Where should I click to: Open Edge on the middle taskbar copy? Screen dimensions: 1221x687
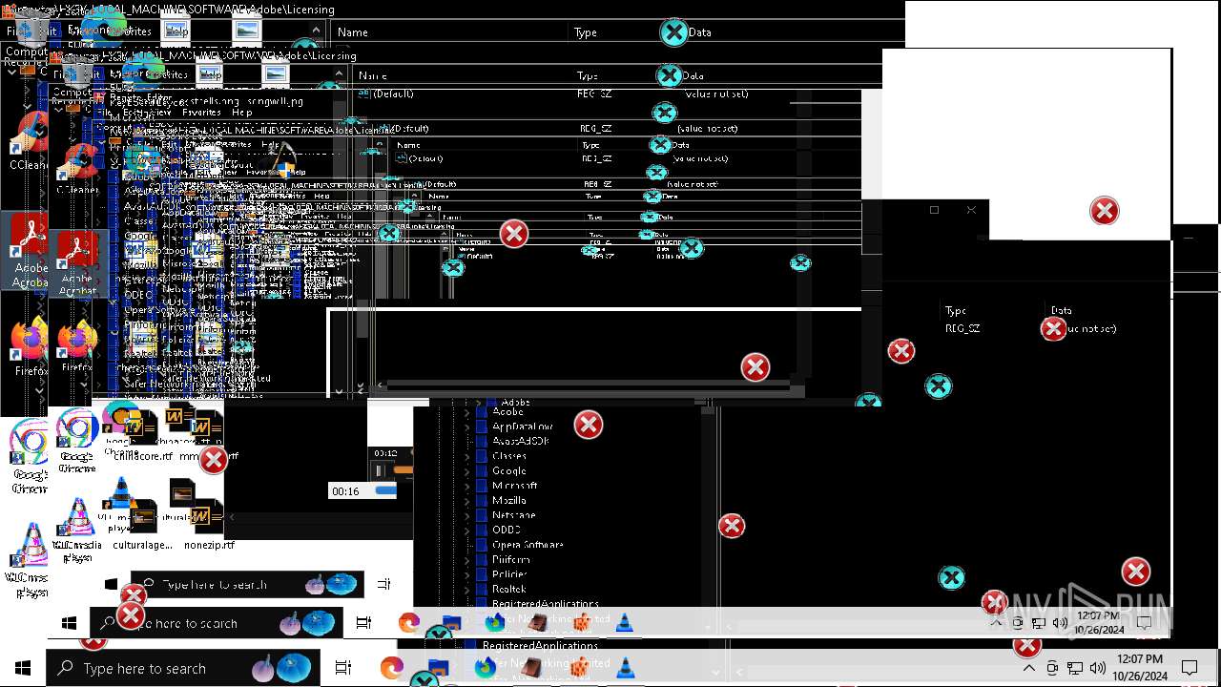point(409,623)
